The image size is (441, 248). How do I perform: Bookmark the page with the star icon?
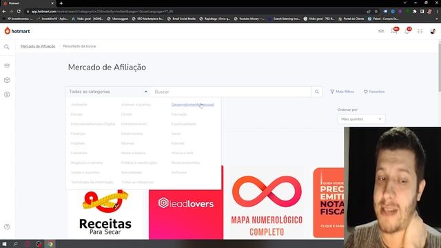pos(376,12)
